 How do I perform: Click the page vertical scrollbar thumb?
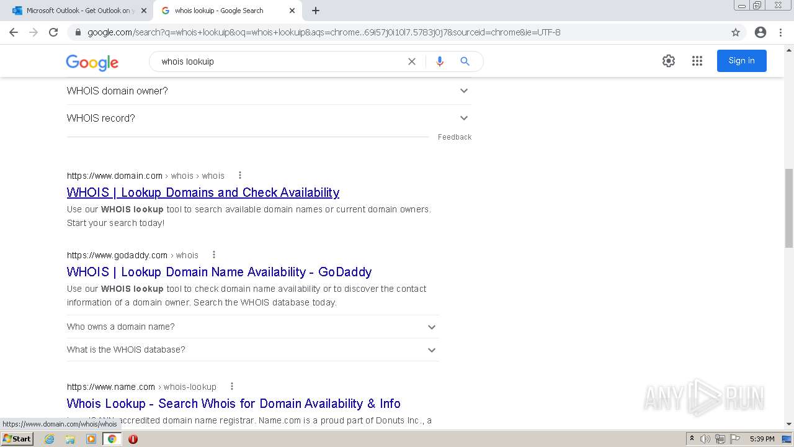coord(789,208)
